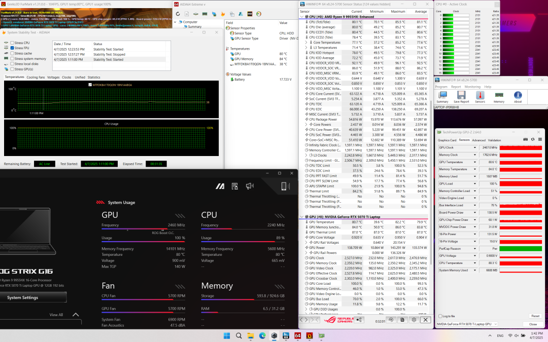This screenshot has width=548, height=342.
Task: Close HWiNFO sensor window with X button
Action: tap(425, 320)
